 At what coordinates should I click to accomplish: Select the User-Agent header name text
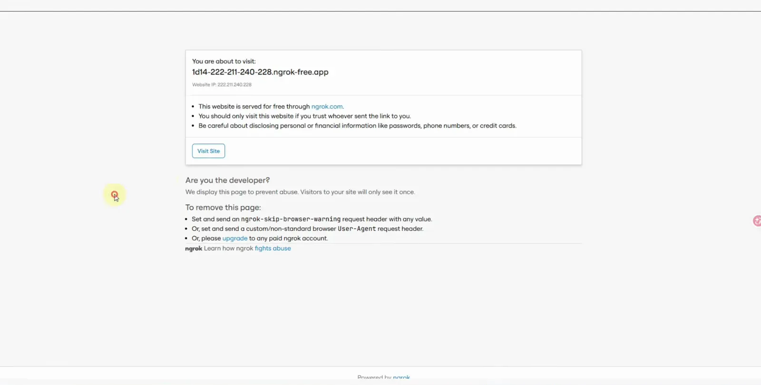pos(357,229)
